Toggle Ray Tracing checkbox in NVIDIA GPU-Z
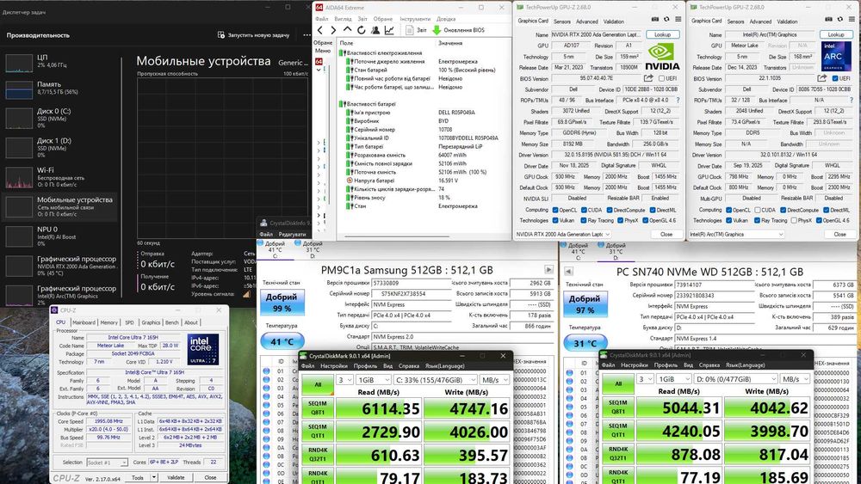Viewport: 861px width, 484px height. click(585, 220)
